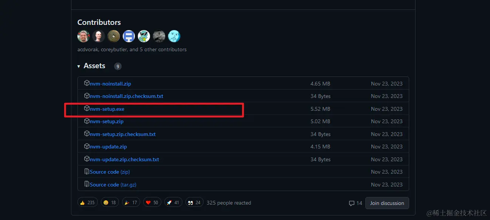
Task: Click package icon beside nvm-noinstall.zip
Action: point(87,83)
